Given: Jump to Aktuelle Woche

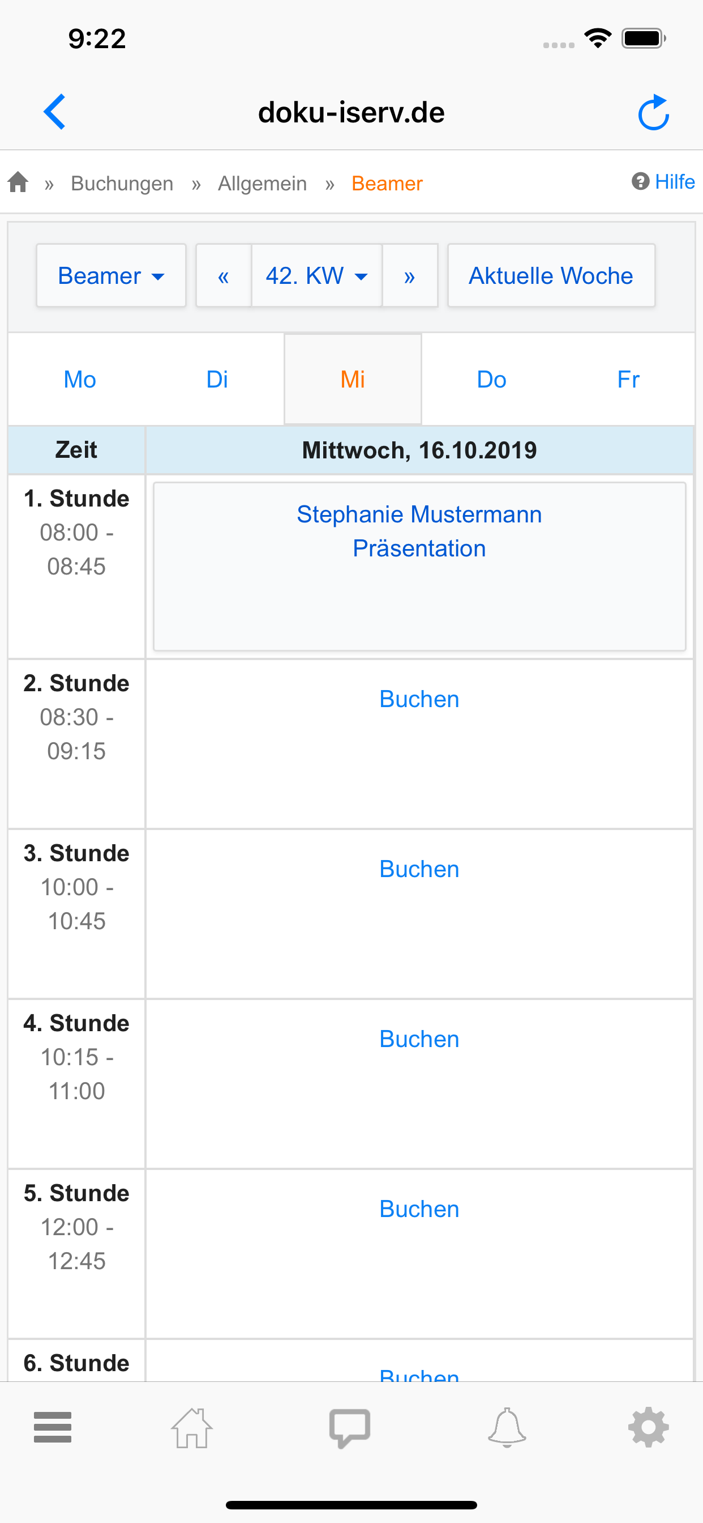Looking at the screenshot, I should [x=551, y=275].
